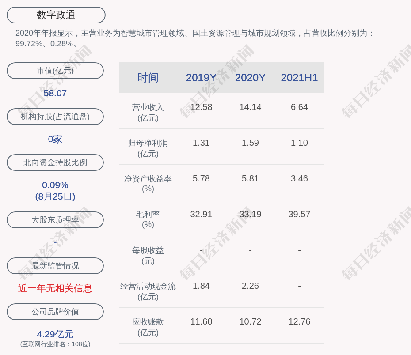The height and width of the screenshot is (355, 411).
Task: Select the 北向资金持股比例 pill label
Action: (55, 162)
